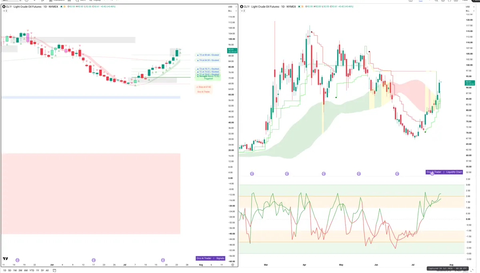Image resolution: width=480 pixels, height=273 pixels.
Task: Select the 5Y time range
Action: tap(42, 271)
